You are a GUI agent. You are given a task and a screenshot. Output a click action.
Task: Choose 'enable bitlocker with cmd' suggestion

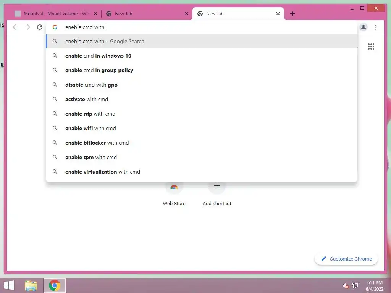202,143
